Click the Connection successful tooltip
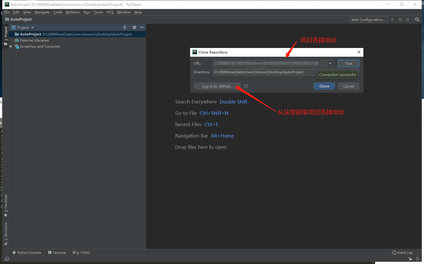 coord(338,75)
